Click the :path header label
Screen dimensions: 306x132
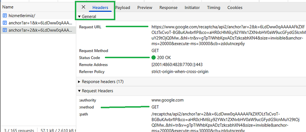83,114
